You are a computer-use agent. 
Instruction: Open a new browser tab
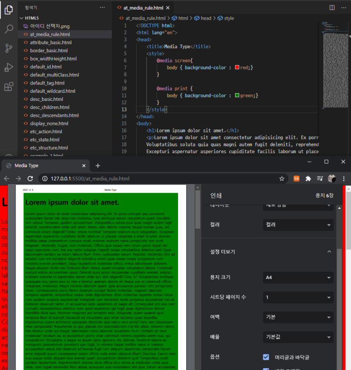click(98, 165)
